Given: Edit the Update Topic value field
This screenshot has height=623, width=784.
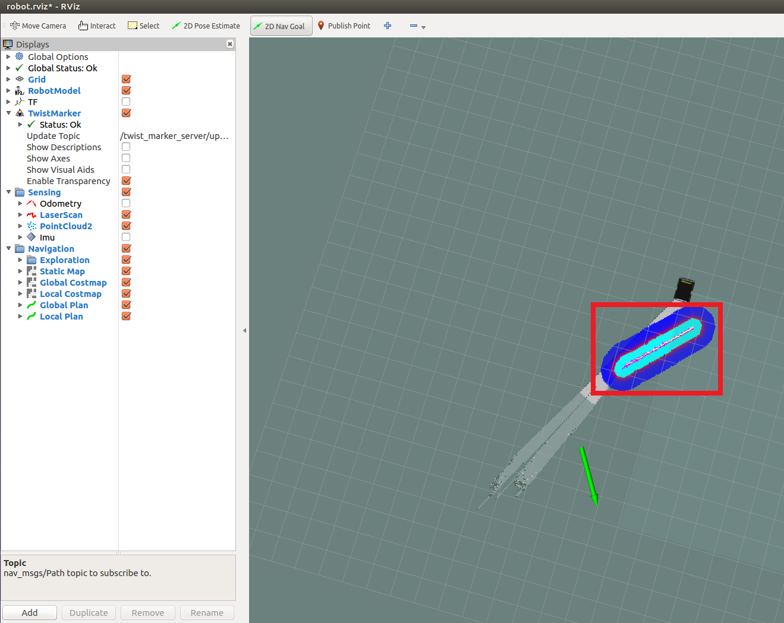Looking at the screenshot, I should click(x=177, y=135).
